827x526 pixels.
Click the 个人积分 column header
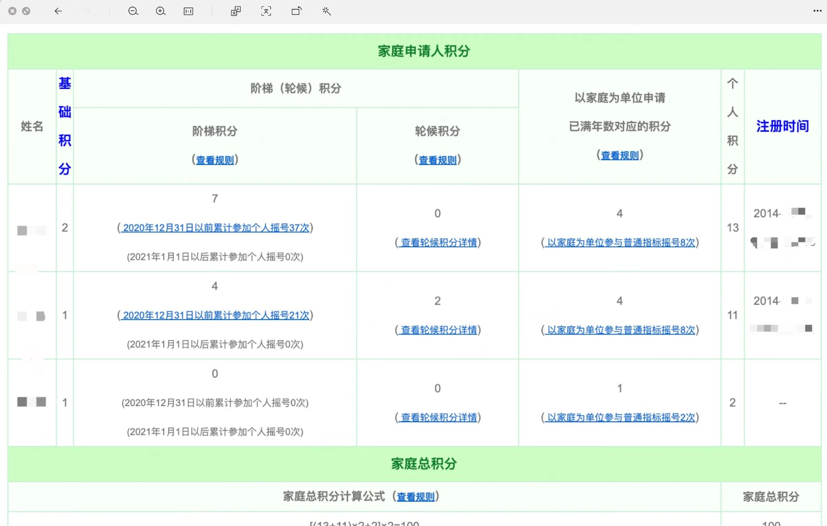point(733,126)
